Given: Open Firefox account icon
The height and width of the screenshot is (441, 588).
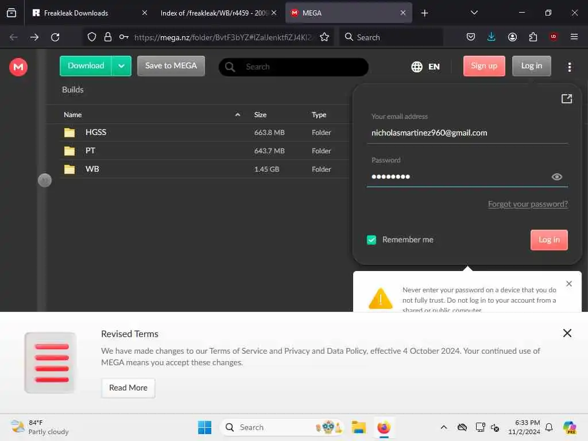Looking at the screenshot, I should pyautogui.click(x=512, y=37).
